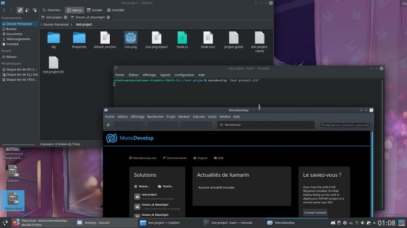The height and width of the screenshot is (228, 407).
Task: Switch to #csharp Discord taskbar entry
Action: click(x=105, y=223)
